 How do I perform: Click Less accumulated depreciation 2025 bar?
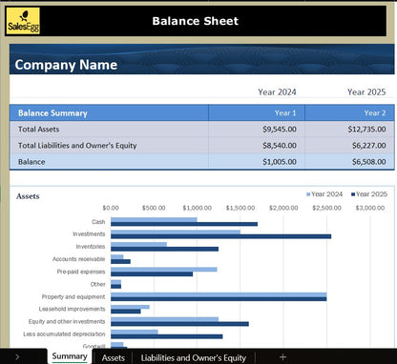tap(167, 336)
